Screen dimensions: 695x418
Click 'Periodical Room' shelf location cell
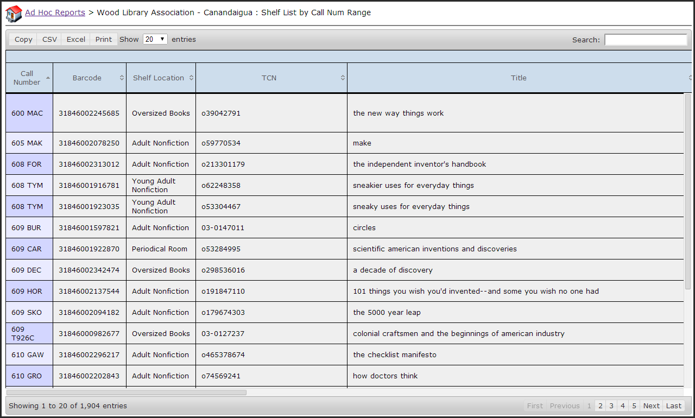click(160, 249)
